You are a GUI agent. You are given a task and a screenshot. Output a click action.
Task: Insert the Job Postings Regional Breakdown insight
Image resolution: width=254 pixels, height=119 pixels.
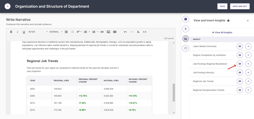pos(248,64)
